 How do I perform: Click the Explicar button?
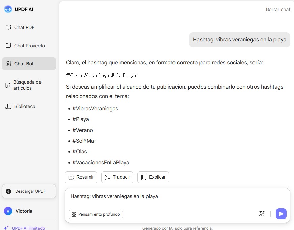click(x=153, y=177)
